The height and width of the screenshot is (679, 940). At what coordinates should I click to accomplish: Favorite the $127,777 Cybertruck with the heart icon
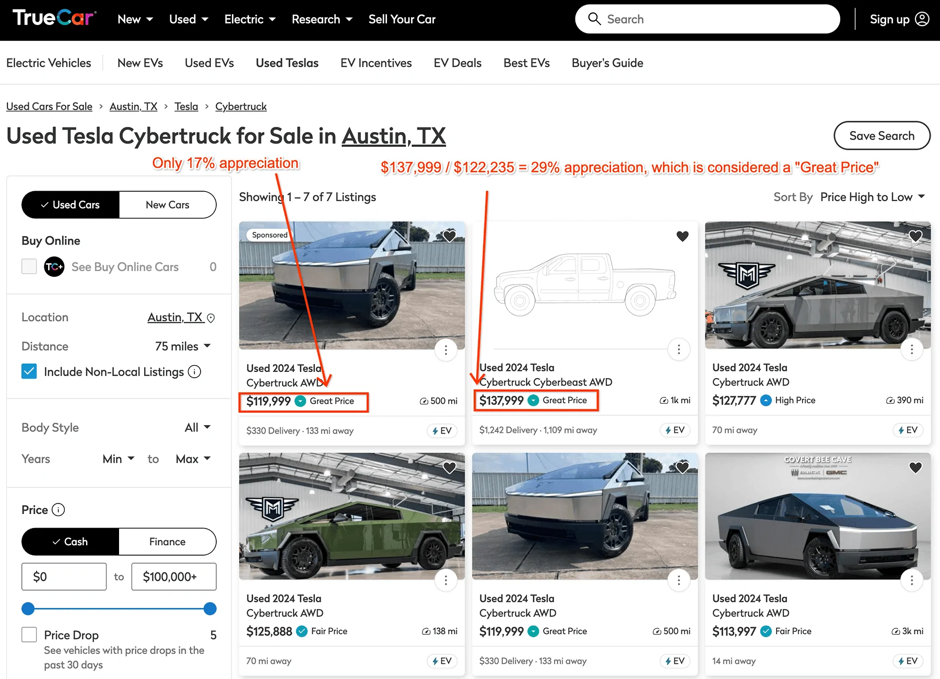(915, 236)
